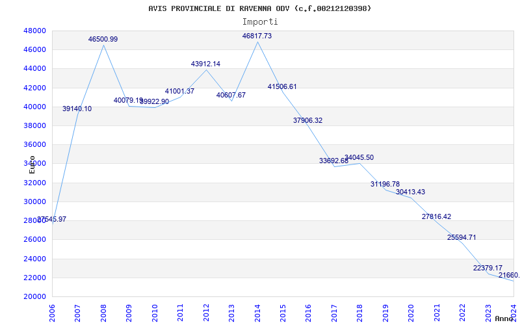The width and height of the screenshot is (520, 325).
Task: Click year 2020 on the x-axis
Action: [411, 313]
